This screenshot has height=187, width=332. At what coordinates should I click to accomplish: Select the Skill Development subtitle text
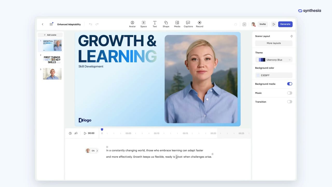(91, 66)
